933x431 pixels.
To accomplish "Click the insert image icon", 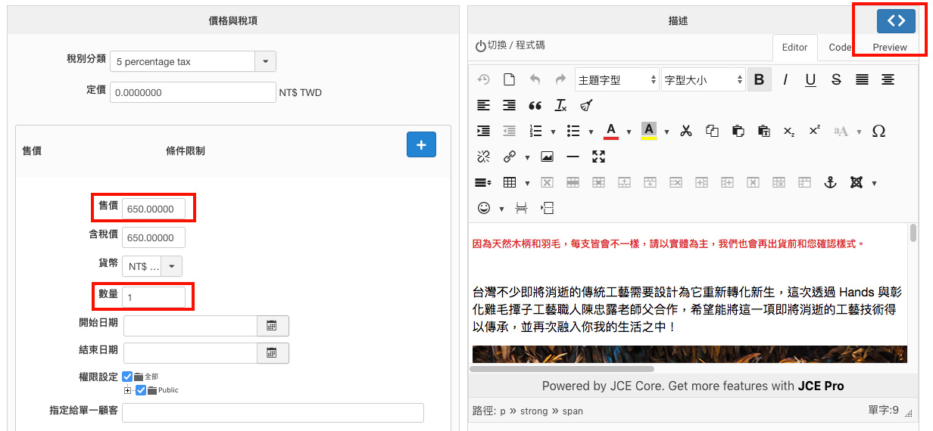I will coord(547,157).
